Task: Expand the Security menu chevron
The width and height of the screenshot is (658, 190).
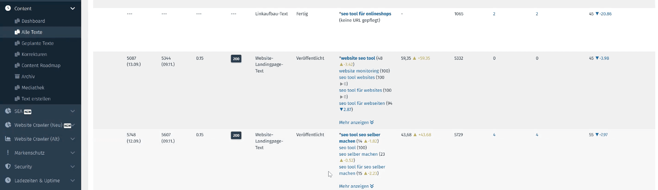Action: [x=72, y=166]
